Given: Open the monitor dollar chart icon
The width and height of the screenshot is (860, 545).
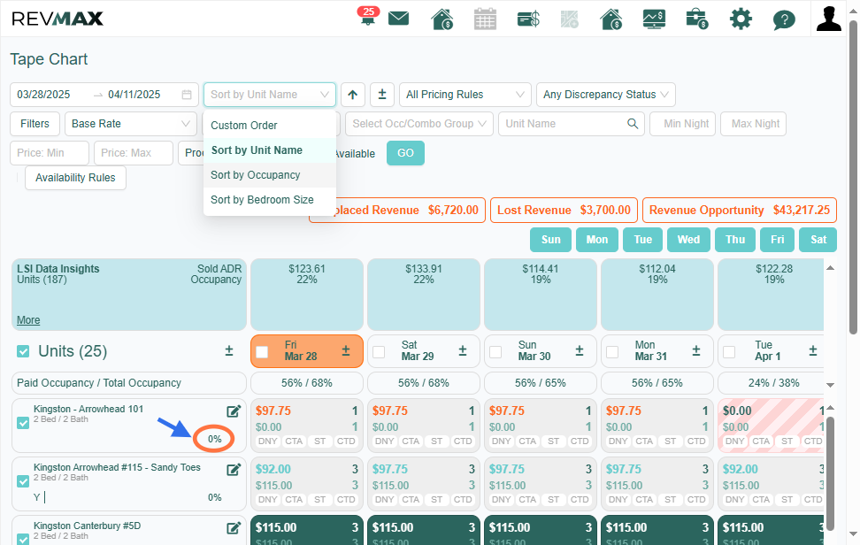Looking at the screenshot, I should [654, 19].
